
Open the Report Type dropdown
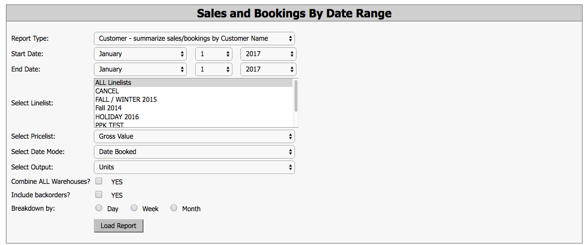[x=194, y=38]
